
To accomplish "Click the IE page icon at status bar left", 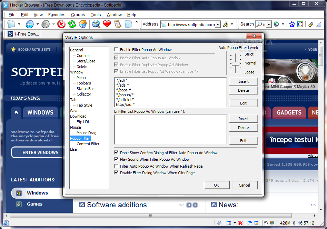I will pyautogui.click(x=6, y=223).
